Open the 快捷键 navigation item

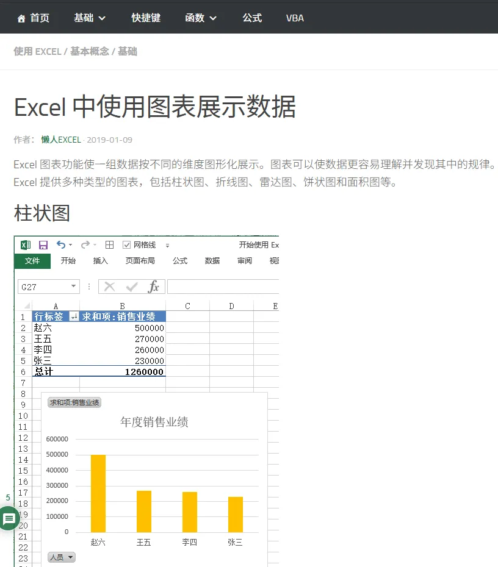pos(146,18)
